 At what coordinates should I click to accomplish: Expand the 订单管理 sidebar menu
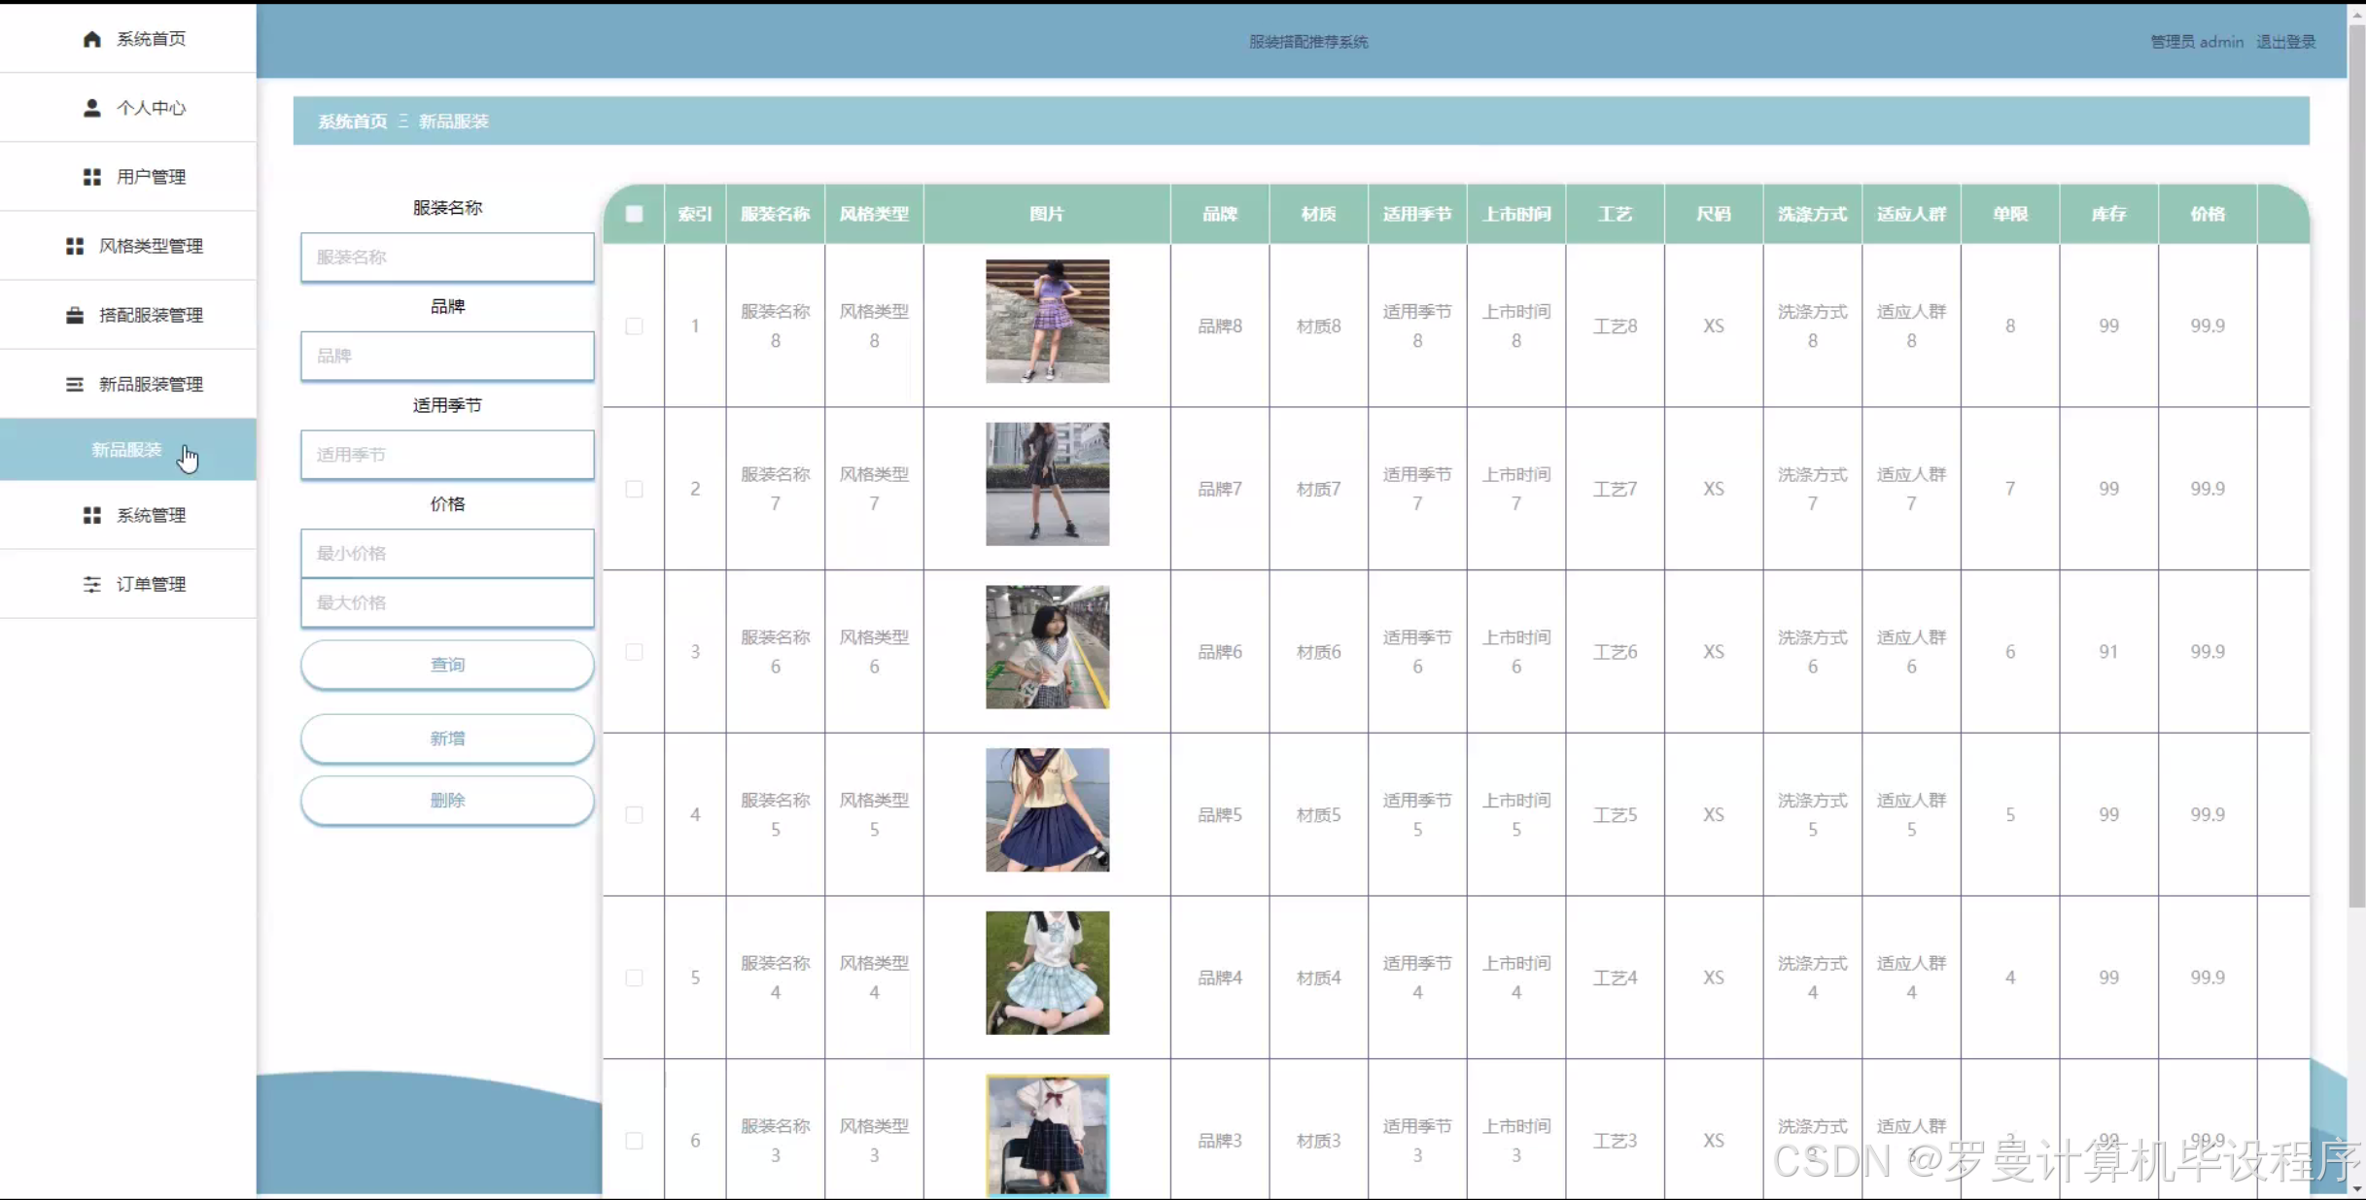[151, 584]
